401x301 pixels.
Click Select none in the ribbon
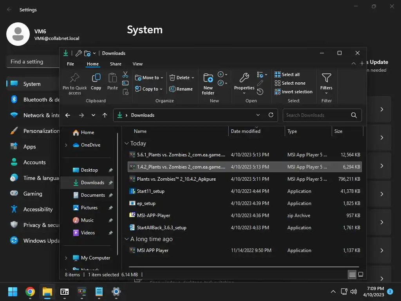tap(290, 83)
